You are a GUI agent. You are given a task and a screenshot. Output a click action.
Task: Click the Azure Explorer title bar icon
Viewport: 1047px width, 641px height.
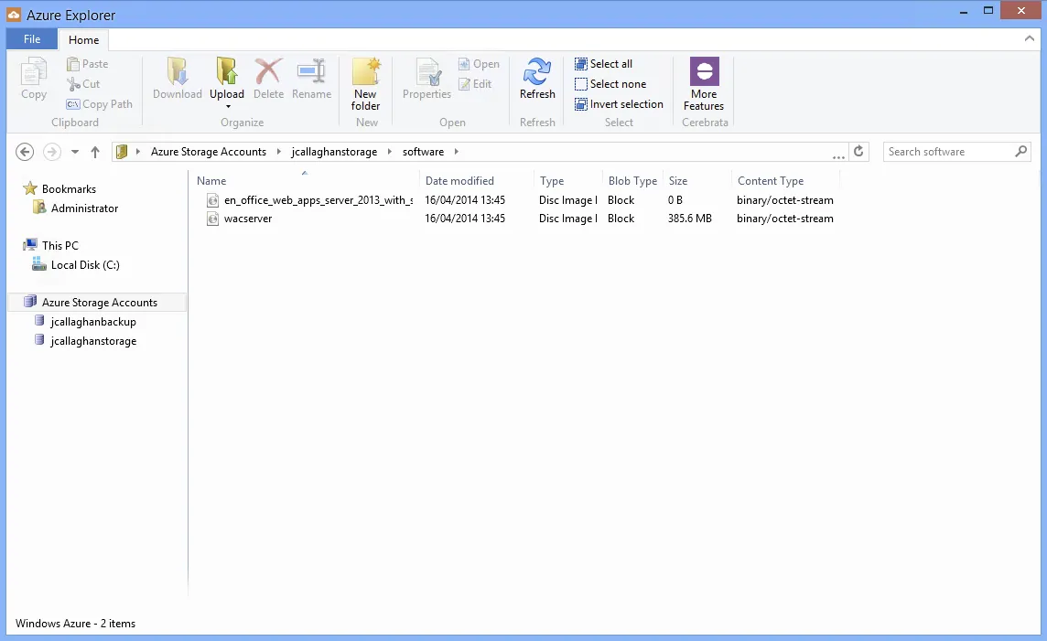tap(14, 15)
